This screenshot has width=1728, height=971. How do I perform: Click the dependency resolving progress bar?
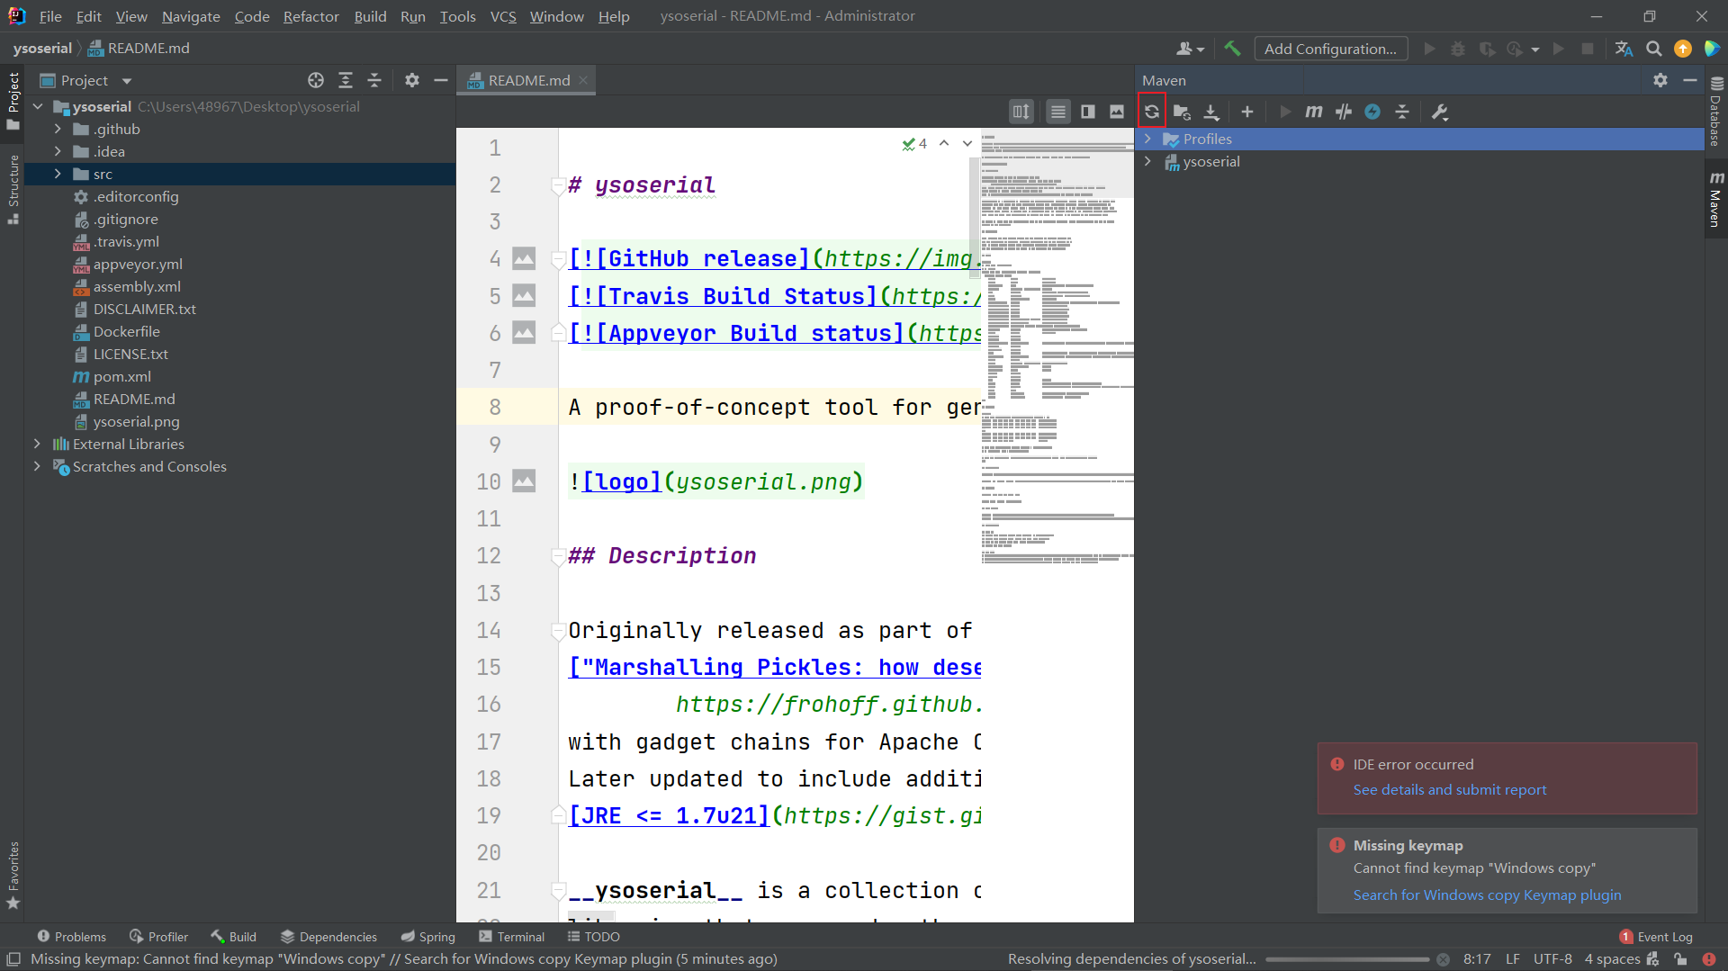[1346, 959]
